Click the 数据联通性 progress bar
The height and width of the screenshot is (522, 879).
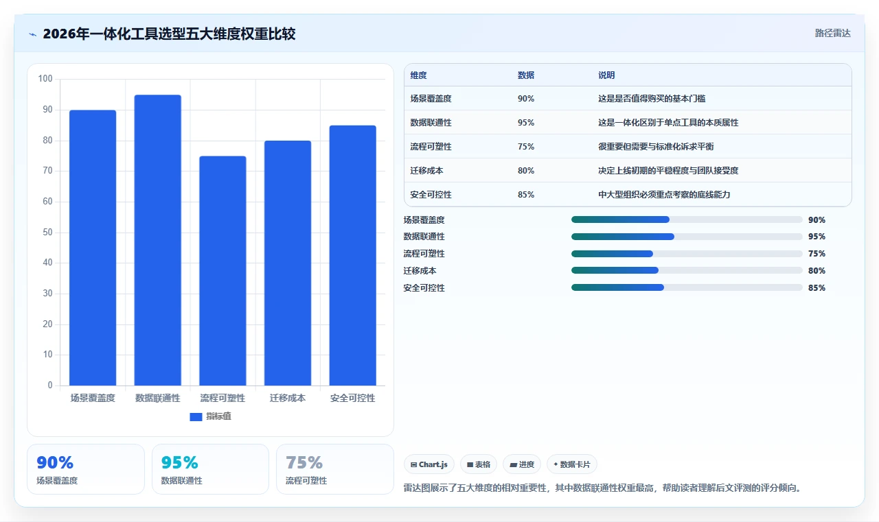pos(687,237)
